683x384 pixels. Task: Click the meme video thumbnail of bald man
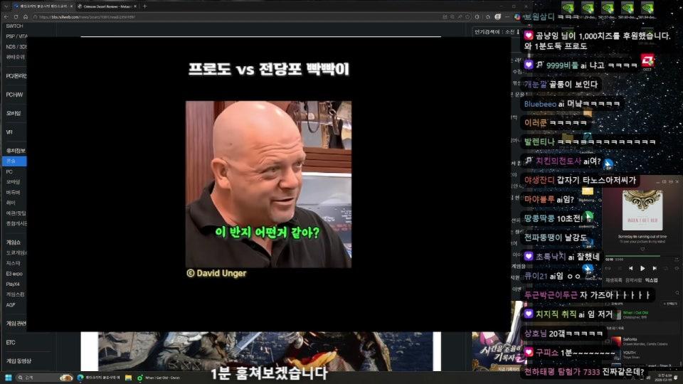268,183
